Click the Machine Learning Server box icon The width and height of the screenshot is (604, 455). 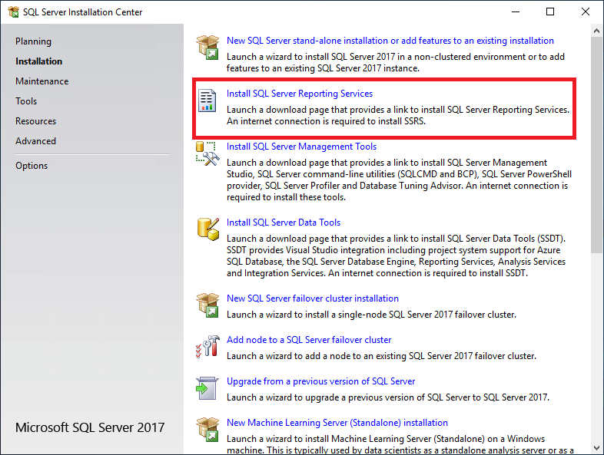(207, 429)
